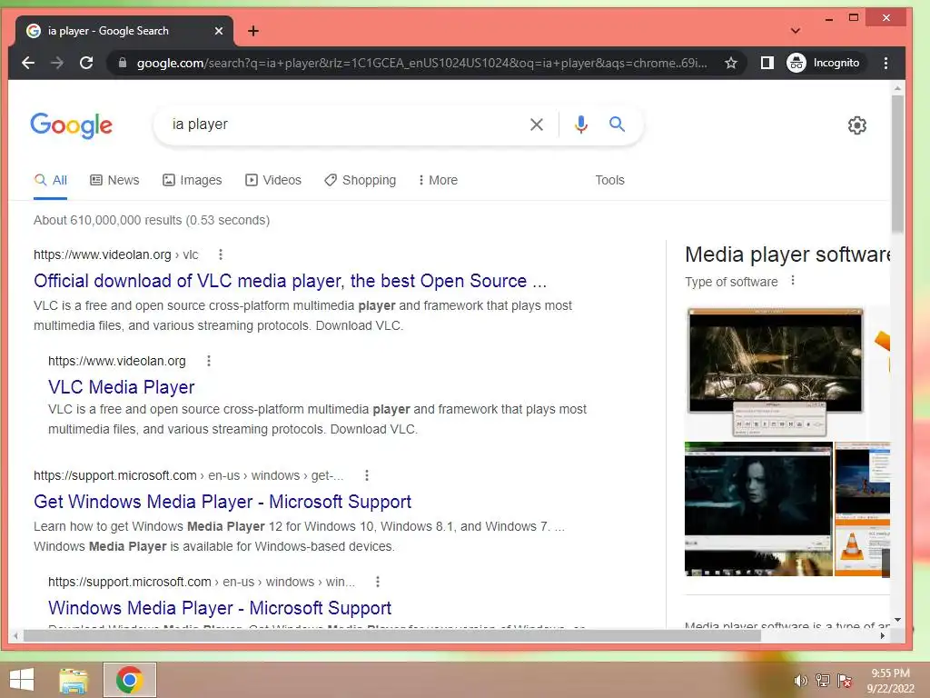Click the https://www.videolan.org › vlc URL text
Image resolution: width=930 pixels, height=698 pixels.
115,254
